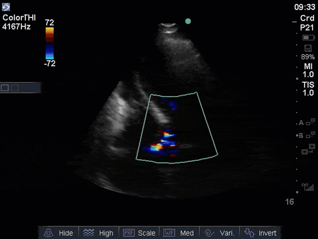Click the -72 lower velocity value
The height and width of the screenshot is (239, 318).
49,64
